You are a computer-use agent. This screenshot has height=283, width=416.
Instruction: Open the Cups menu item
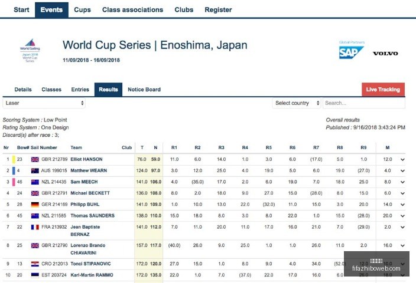(82, 10)
